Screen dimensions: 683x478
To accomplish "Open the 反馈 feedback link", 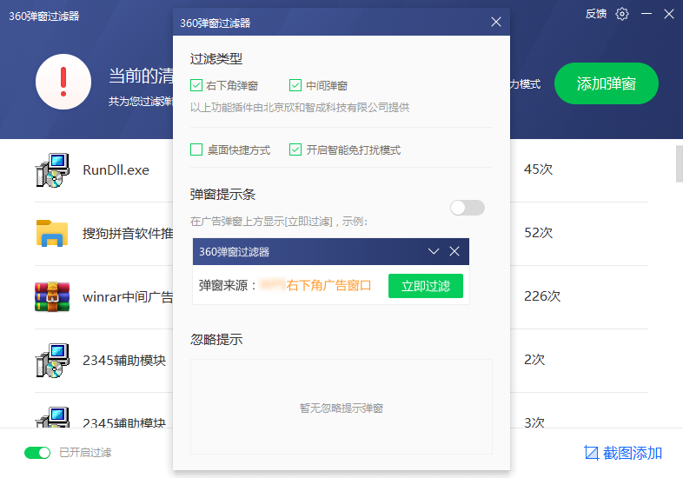I will click(x=596, y=14).
